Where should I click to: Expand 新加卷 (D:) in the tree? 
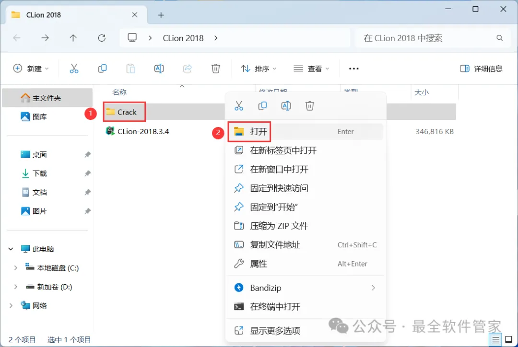tap(15, 287)
